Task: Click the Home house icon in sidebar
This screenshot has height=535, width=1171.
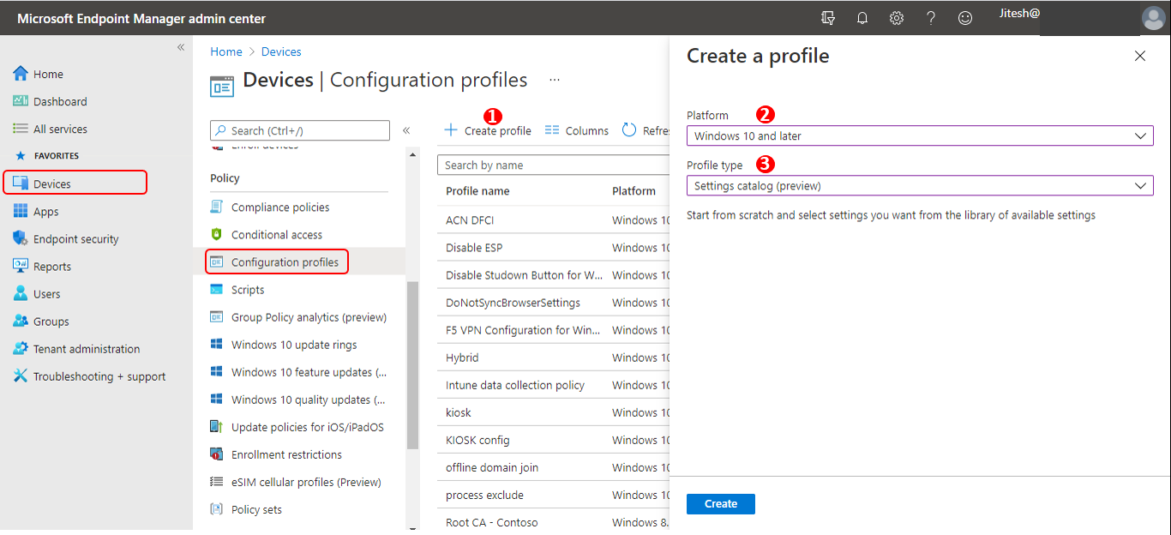Action: coord(21,74)
